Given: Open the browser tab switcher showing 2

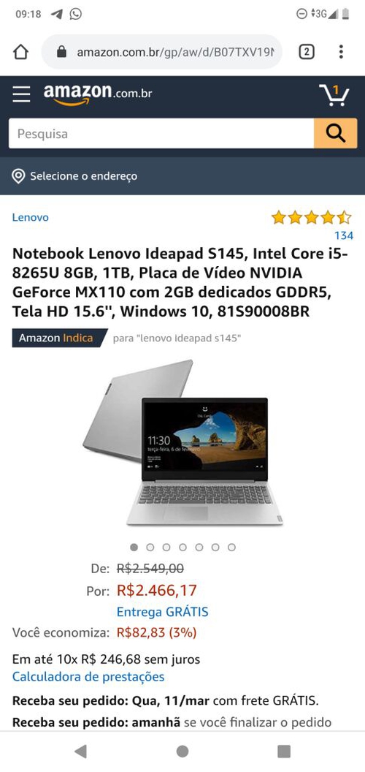Looking at the screenshot, I should point(307,52).
